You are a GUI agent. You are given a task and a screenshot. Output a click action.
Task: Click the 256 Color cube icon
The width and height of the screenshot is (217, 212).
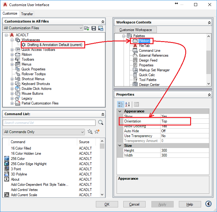pyautogui.click(x=7, y=159)
